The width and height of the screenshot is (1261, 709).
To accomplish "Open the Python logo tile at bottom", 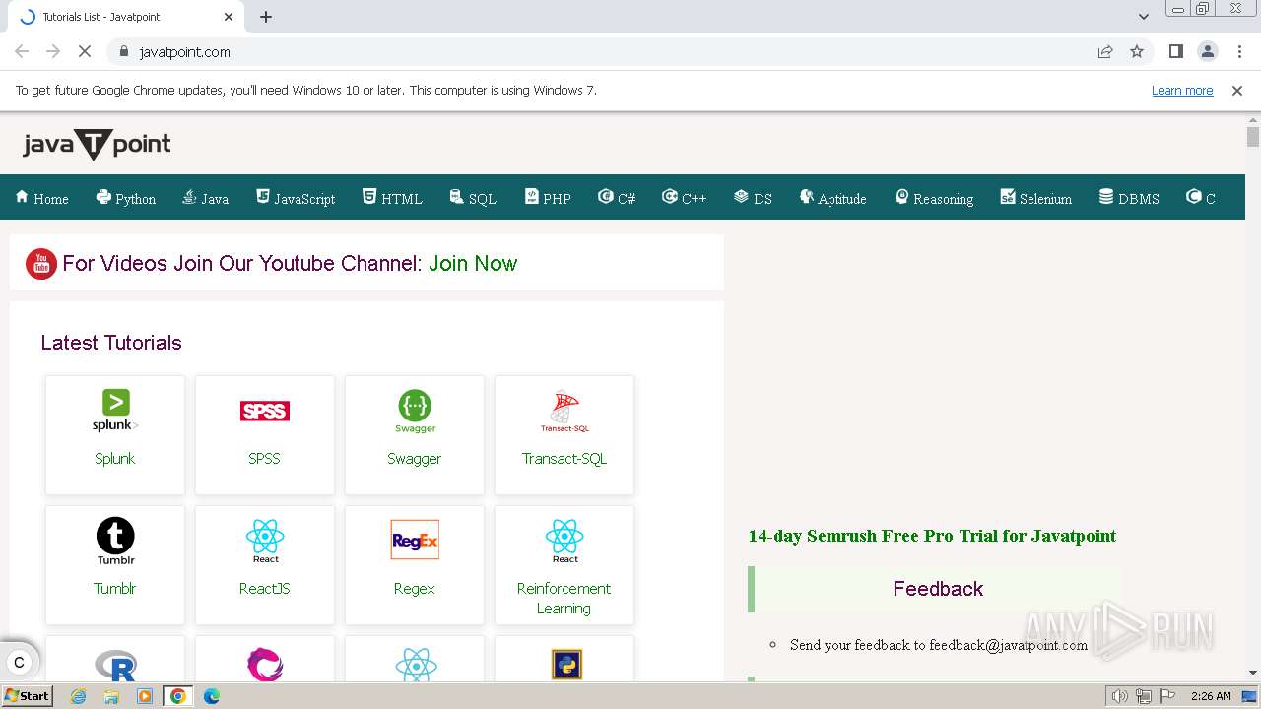I will (566, 665).
